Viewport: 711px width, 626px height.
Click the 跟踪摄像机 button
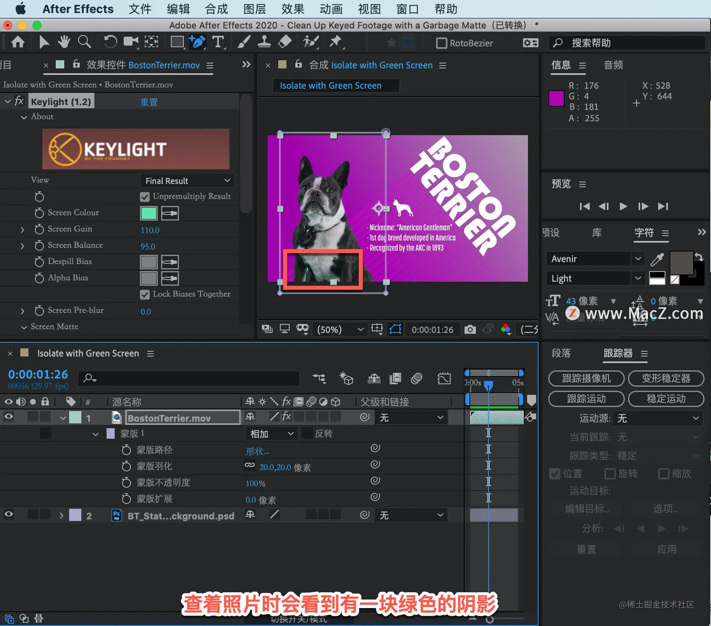(586, 378)
